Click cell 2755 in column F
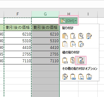This screenshot has width=104, height=97. tap(18, 54)
